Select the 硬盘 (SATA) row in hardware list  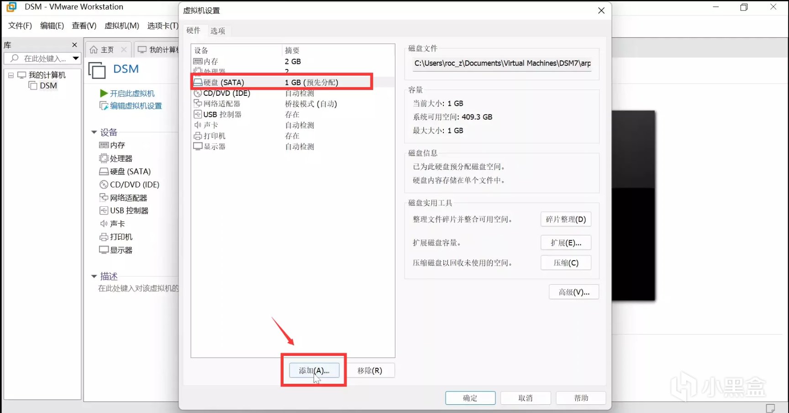293,82
